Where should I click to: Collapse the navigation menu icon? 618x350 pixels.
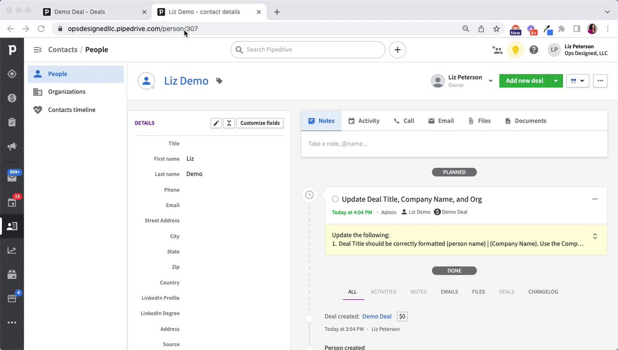point(38,50)
